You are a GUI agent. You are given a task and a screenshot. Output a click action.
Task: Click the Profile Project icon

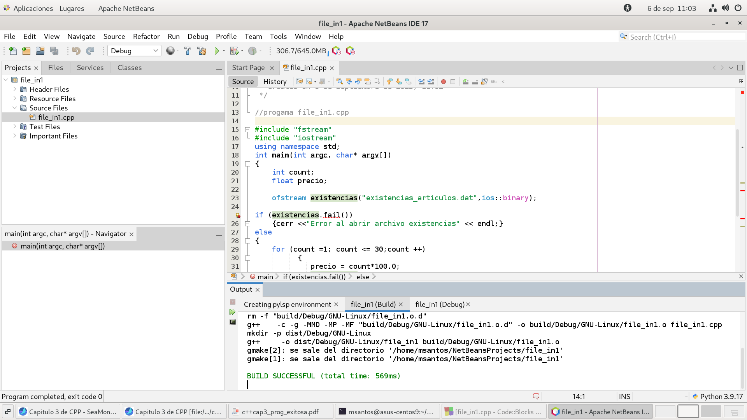(252, 51)
